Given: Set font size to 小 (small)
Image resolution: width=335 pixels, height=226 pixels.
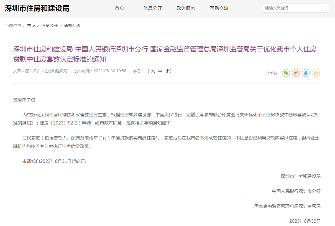Looking at the screenshot, I should (167, 71).
